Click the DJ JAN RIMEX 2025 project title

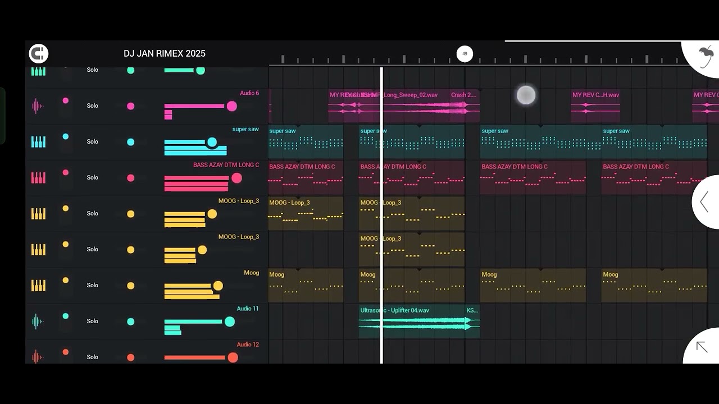[165, 53]
